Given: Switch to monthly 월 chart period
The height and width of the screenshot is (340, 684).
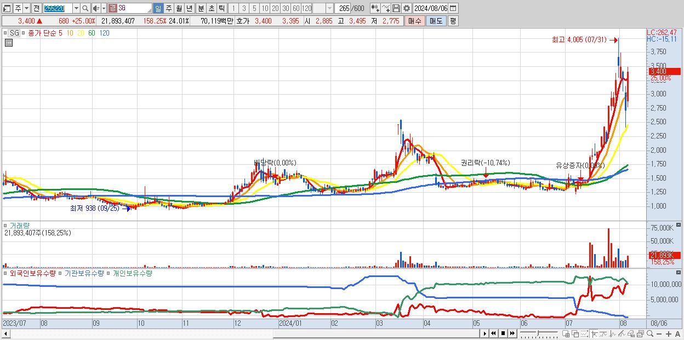Looking at the screenshot, I should click(x=179, y=8).
